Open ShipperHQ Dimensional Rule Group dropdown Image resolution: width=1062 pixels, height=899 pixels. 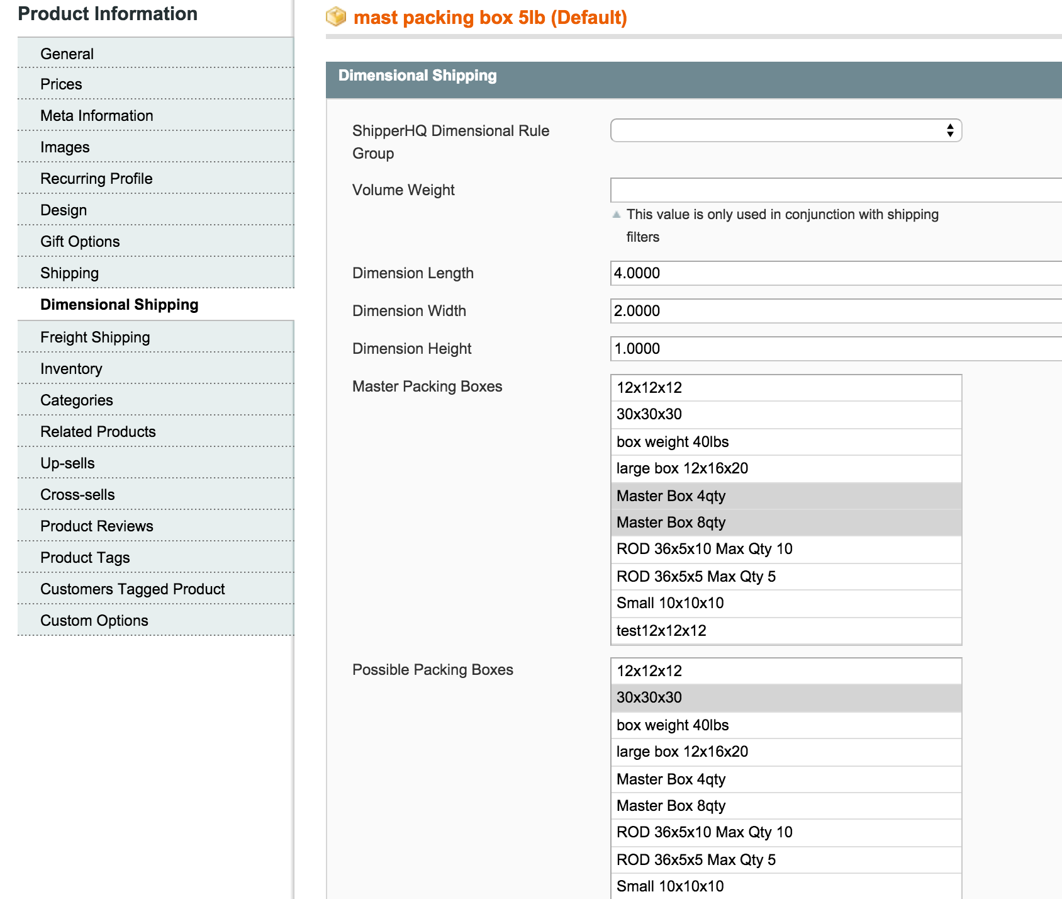(x=785, y=130)
